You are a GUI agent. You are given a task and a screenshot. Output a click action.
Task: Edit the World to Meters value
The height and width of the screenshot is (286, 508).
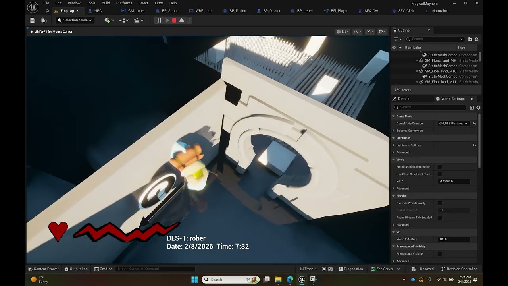tap(454, 239)
